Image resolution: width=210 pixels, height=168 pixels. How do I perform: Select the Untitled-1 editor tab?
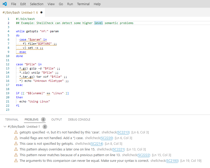(x=22, y=12)
